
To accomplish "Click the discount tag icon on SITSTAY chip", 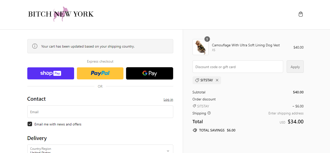I will [x=197, y=80].
